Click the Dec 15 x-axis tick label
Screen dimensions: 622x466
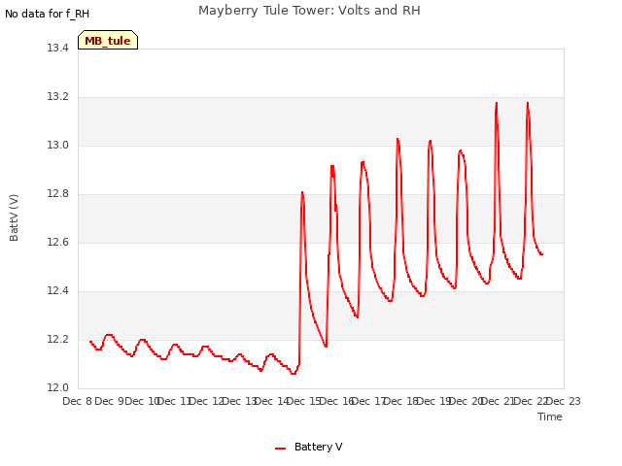pyautogui.click(x=303, y=401)
